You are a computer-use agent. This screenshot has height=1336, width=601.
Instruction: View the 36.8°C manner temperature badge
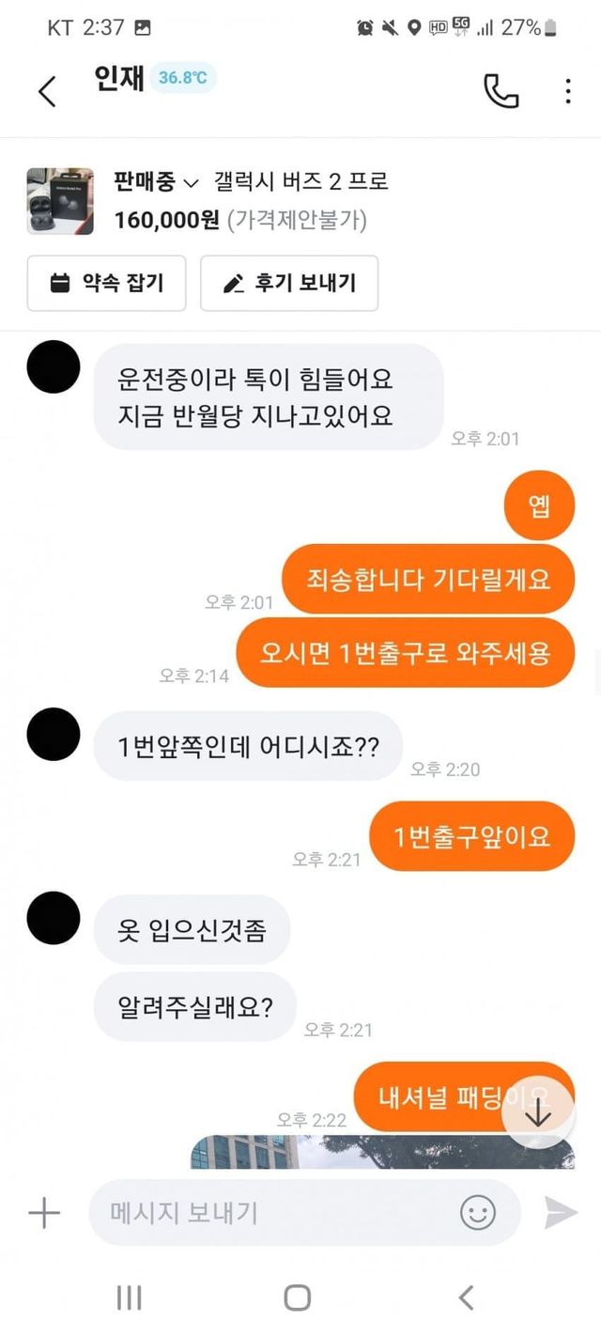tap(182, 78)
